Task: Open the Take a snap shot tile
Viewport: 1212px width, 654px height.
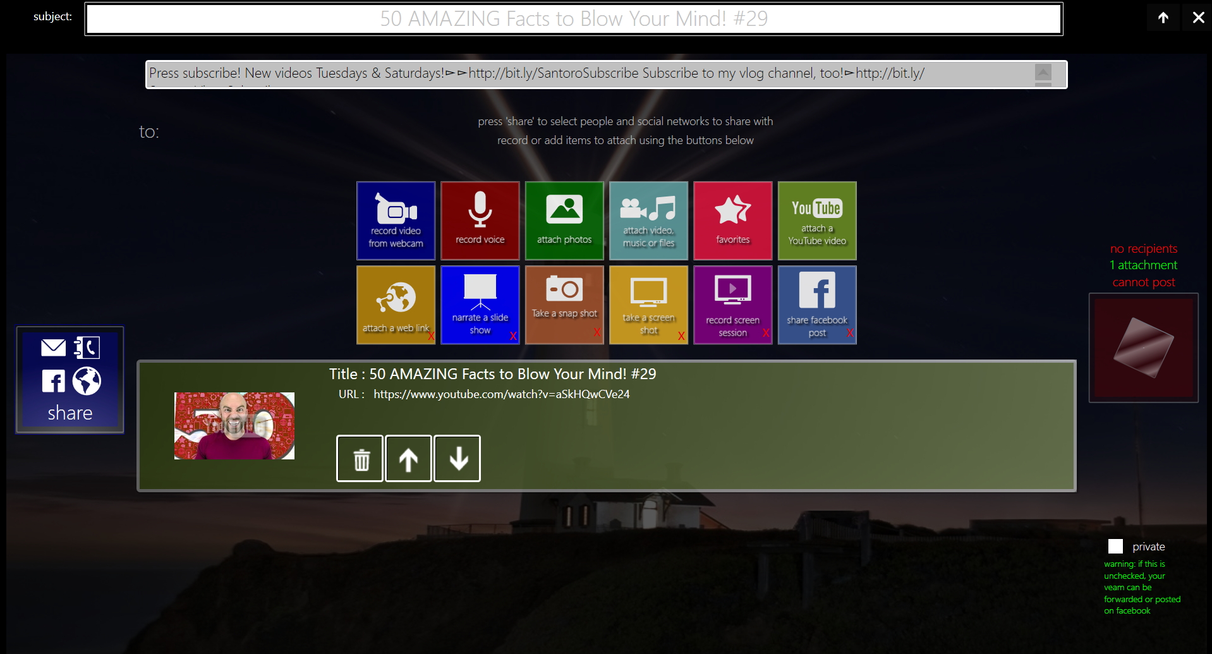Action: 564,305
